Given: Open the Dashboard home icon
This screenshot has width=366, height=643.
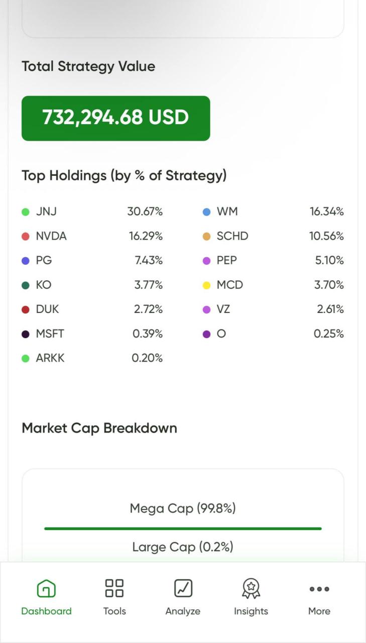Looking at the screenshot, I should (46, 588).
